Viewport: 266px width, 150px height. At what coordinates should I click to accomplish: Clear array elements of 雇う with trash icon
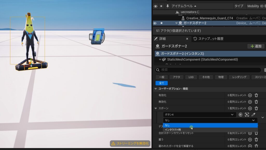(256, 140)
